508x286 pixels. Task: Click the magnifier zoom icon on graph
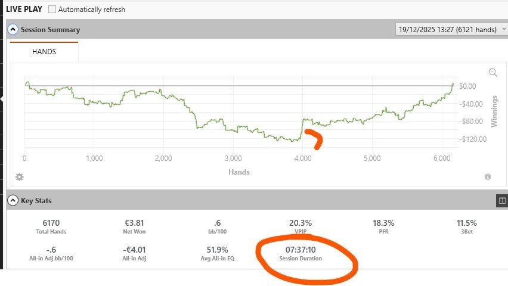493,73
